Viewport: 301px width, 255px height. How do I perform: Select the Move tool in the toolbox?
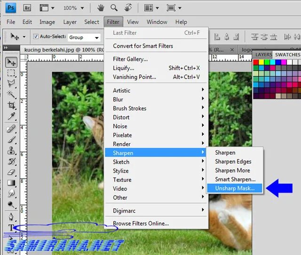click(11, 62)
